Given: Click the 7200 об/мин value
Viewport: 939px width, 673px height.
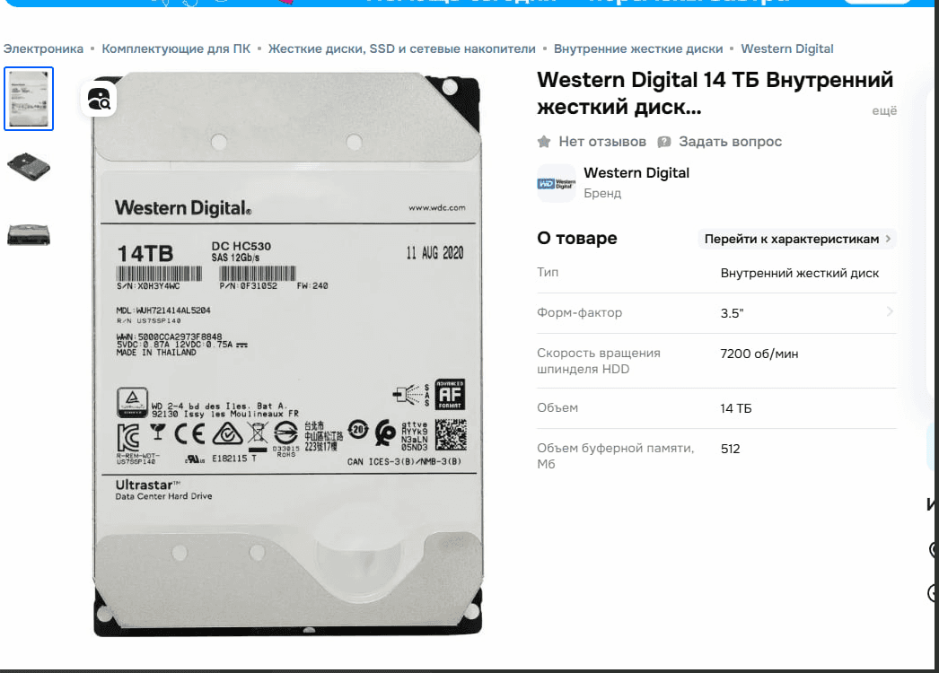Looking at the screenshot, I should [x=759, y=354].
